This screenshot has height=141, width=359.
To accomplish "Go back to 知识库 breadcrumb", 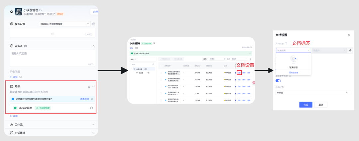I will click(x=133, y=40).
